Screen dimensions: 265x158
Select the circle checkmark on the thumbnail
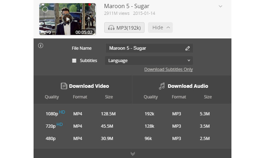pyautogui.click(x=45, y=10)
